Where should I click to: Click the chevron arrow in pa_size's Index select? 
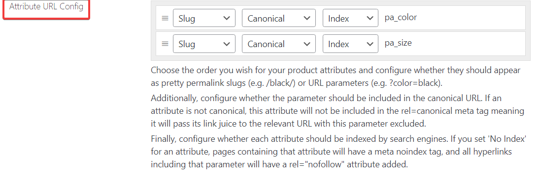370,44
